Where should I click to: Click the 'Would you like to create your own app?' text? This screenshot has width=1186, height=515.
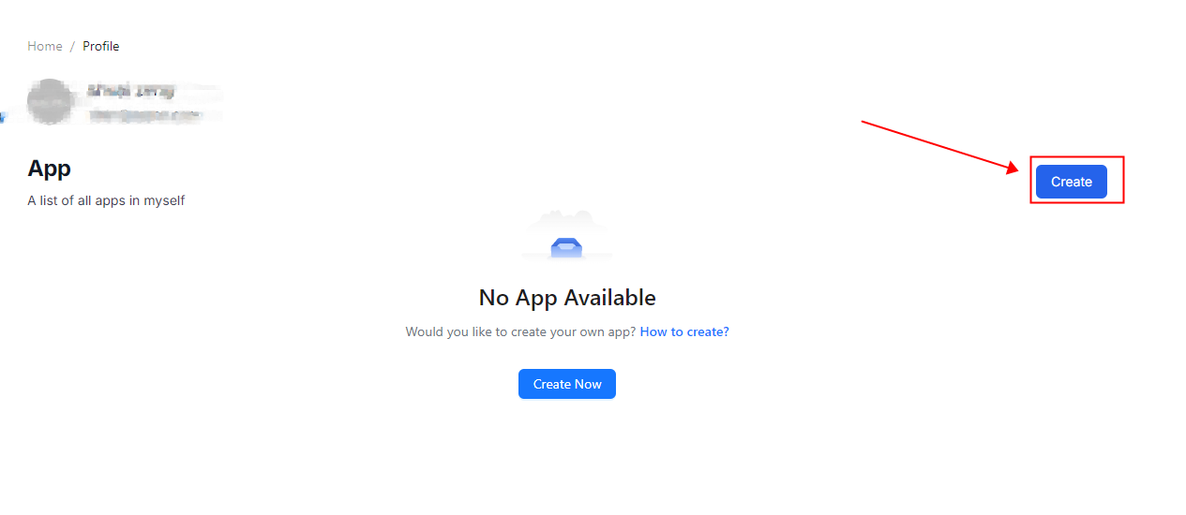520,331
